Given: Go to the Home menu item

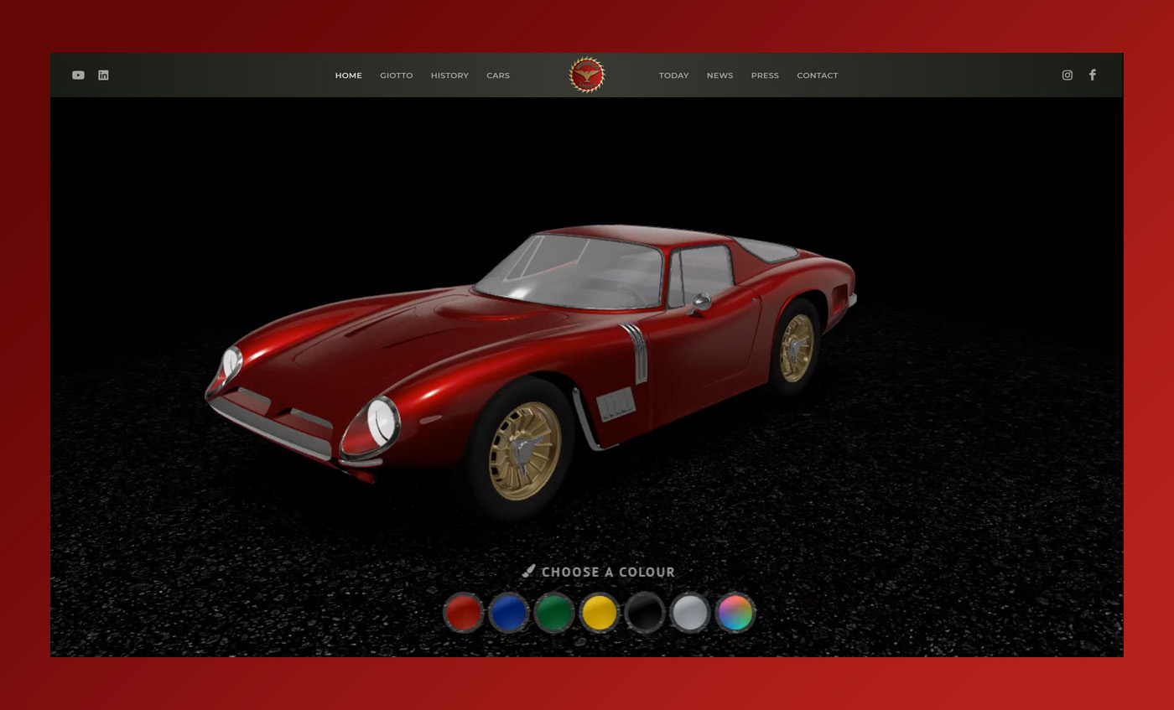Looking at the screenshot, I should [348, 75].
